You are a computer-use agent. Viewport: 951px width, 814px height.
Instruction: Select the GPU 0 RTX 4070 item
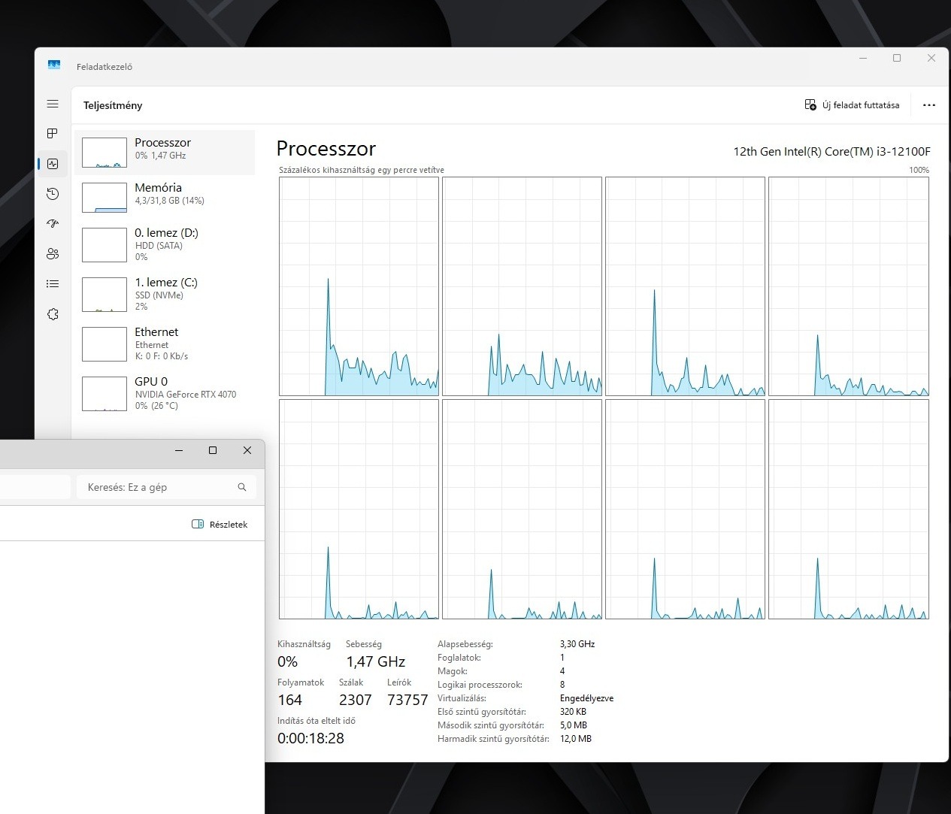pyautogui.click(x=165, y=394)
